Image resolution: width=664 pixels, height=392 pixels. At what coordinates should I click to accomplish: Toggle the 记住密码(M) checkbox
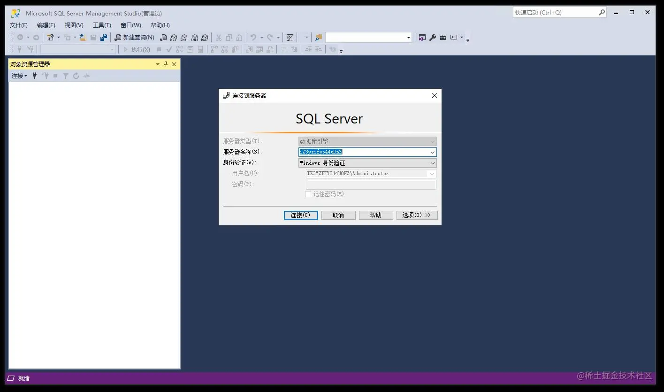tap(308, 194)
